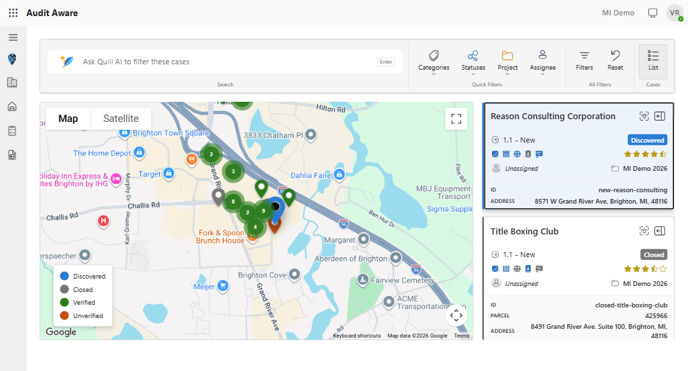Click the Verified legend green swatch

[64, 302]
